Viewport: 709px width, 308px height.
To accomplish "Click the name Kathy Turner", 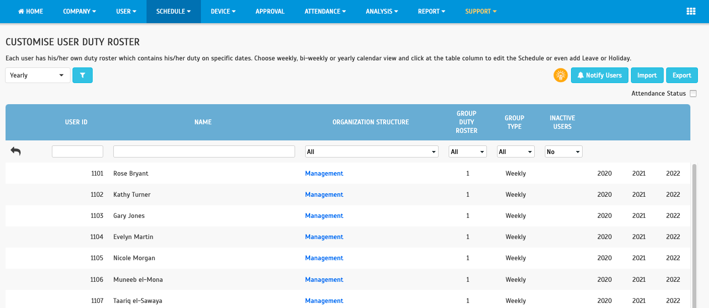I will point(132,194).
